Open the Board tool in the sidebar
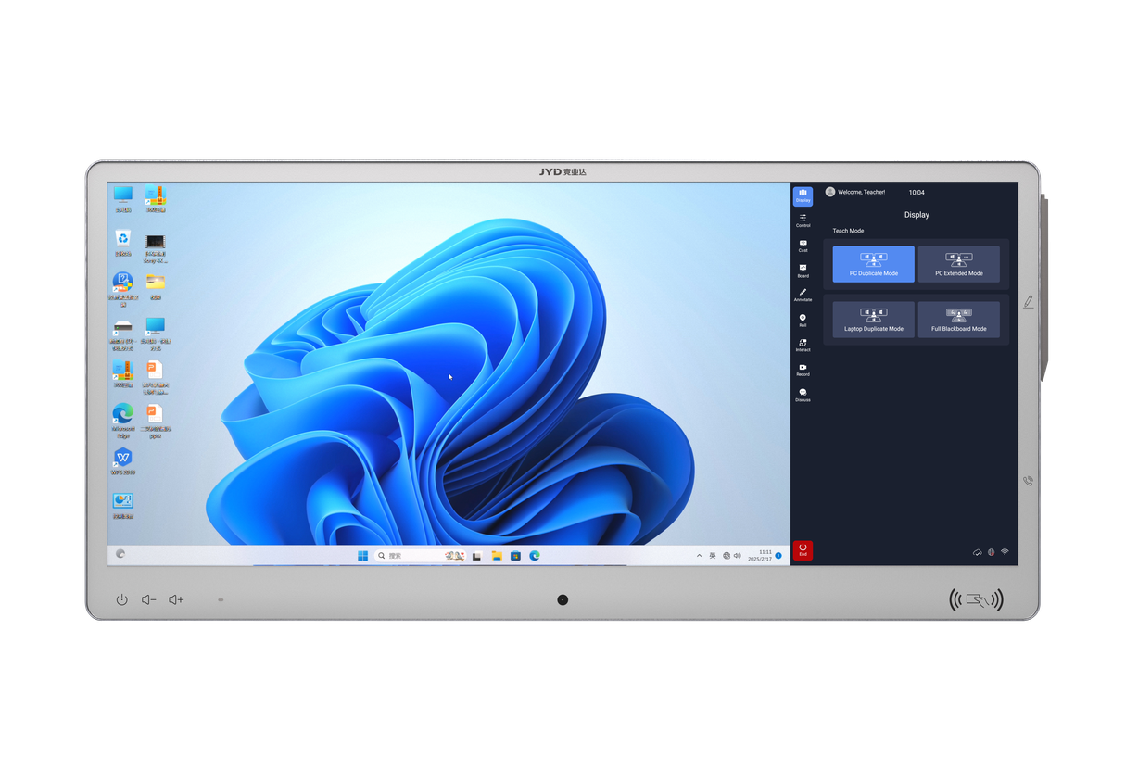1138x781 pixels. [803, 271]
